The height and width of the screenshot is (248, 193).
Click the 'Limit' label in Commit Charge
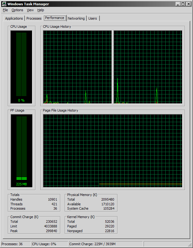coord(14,226)
